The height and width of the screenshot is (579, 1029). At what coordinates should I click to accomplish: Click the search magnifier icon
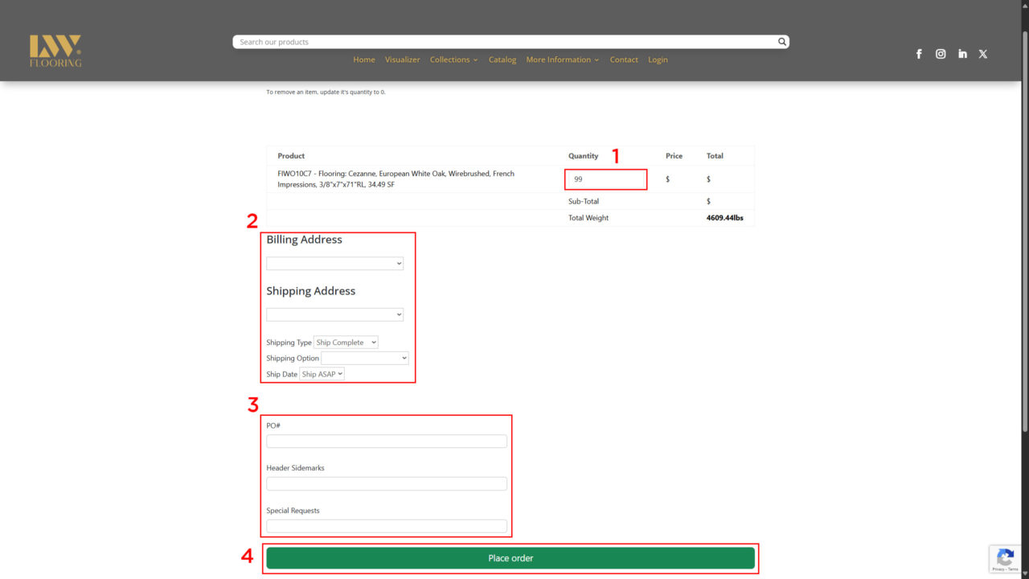[781, 41]
